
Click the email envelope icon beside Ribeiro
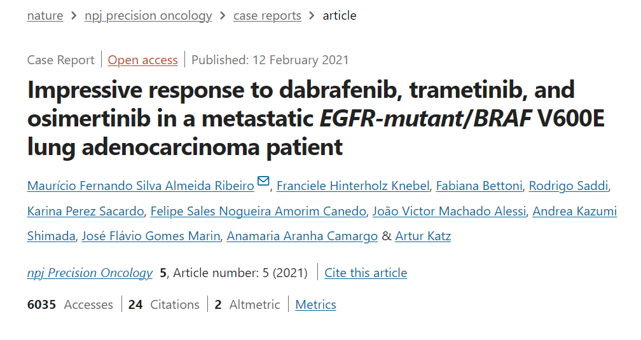pos(264,180)
